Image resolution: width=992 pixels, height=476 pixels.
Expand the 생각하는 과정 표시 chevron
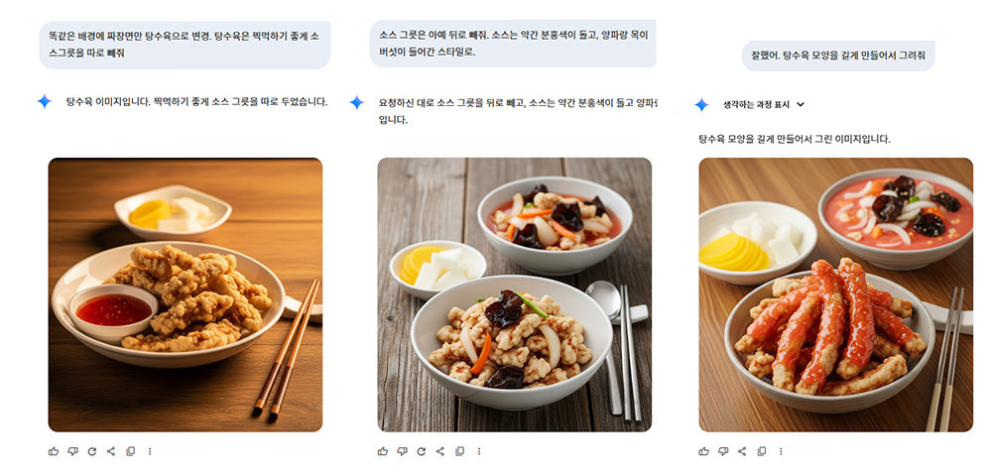[801, 105]
